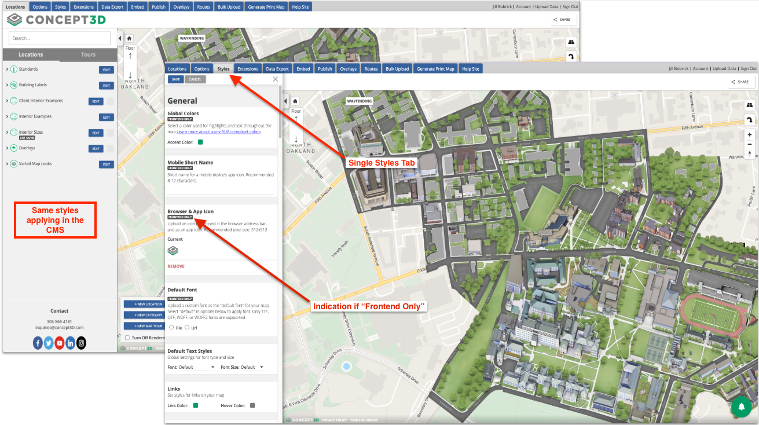Click the Save button in the Styles panel

click(175, 79)
